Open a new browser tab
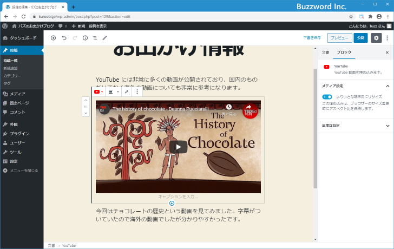 pyautogui.click(x=73, y=7)
